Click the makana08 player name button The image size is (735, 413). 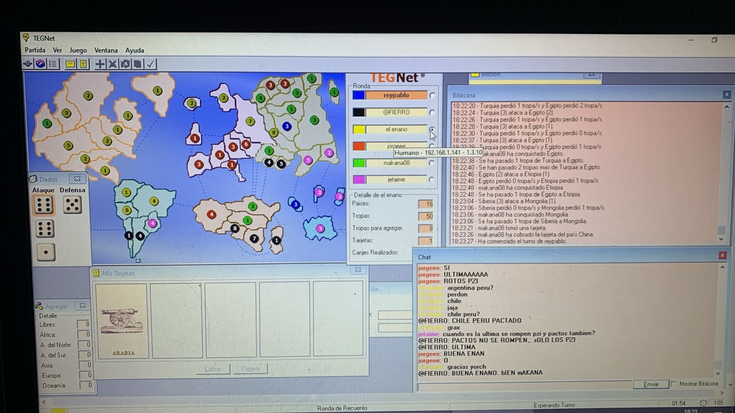(396, 163)
